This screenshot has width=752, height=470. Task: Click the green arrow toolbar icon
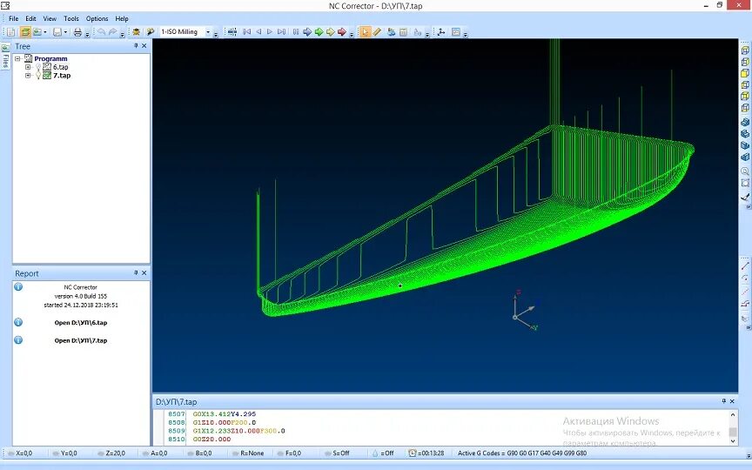tap(319, 32)
